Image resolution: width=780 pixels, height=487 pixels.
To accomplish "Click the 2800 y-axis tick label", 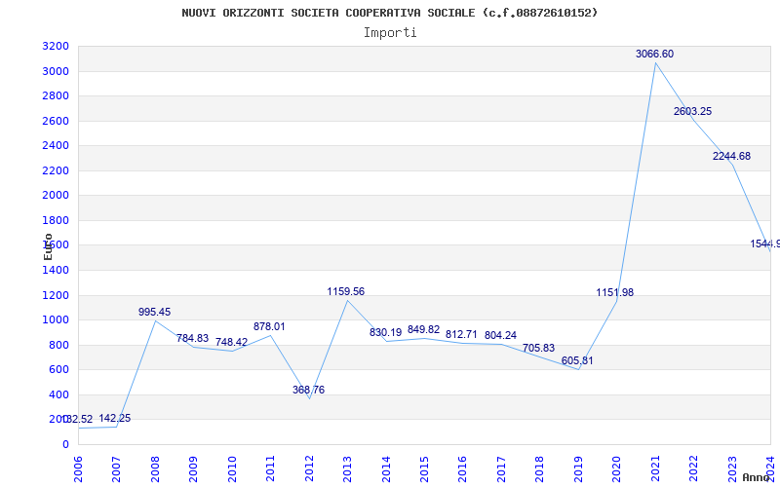I will [56, 95].
